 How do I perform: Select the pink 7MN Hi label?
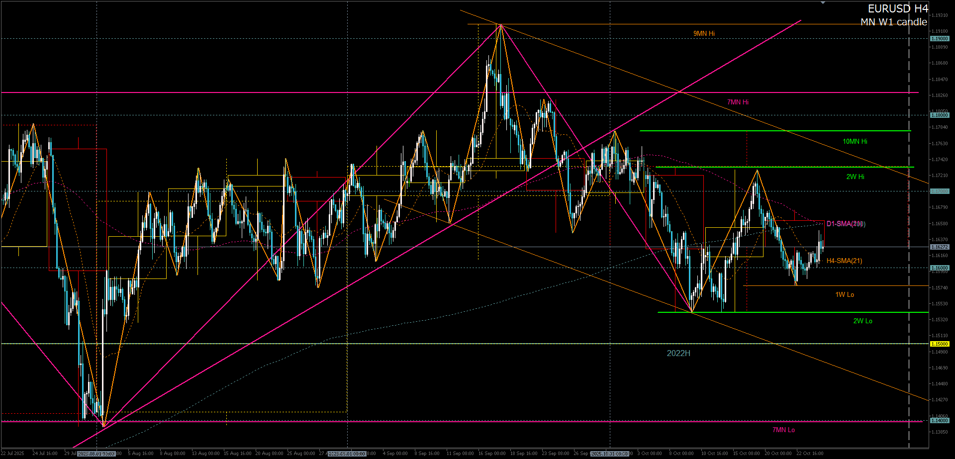[738, 102]
